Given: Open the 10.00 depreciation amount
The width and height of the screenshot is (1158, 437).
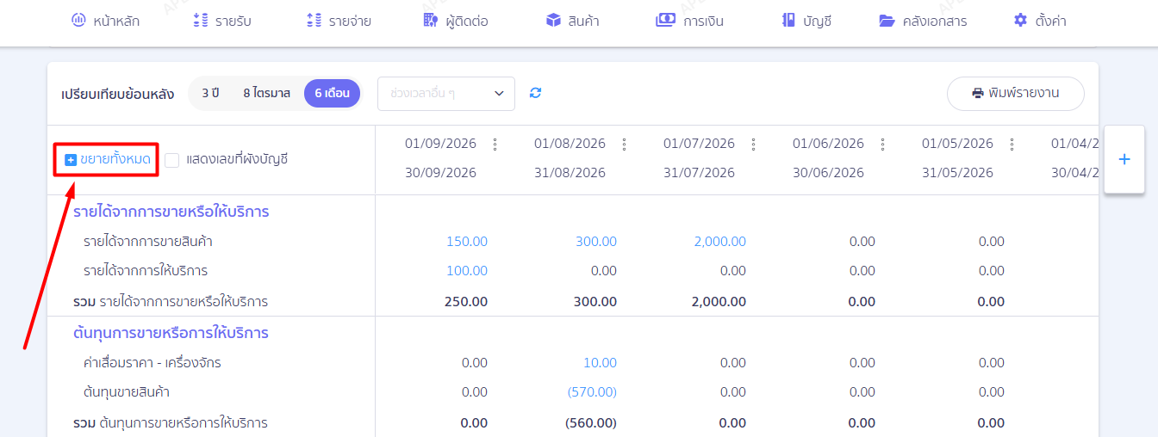Looking at the screenshot, I should click(x=600, y=363).
